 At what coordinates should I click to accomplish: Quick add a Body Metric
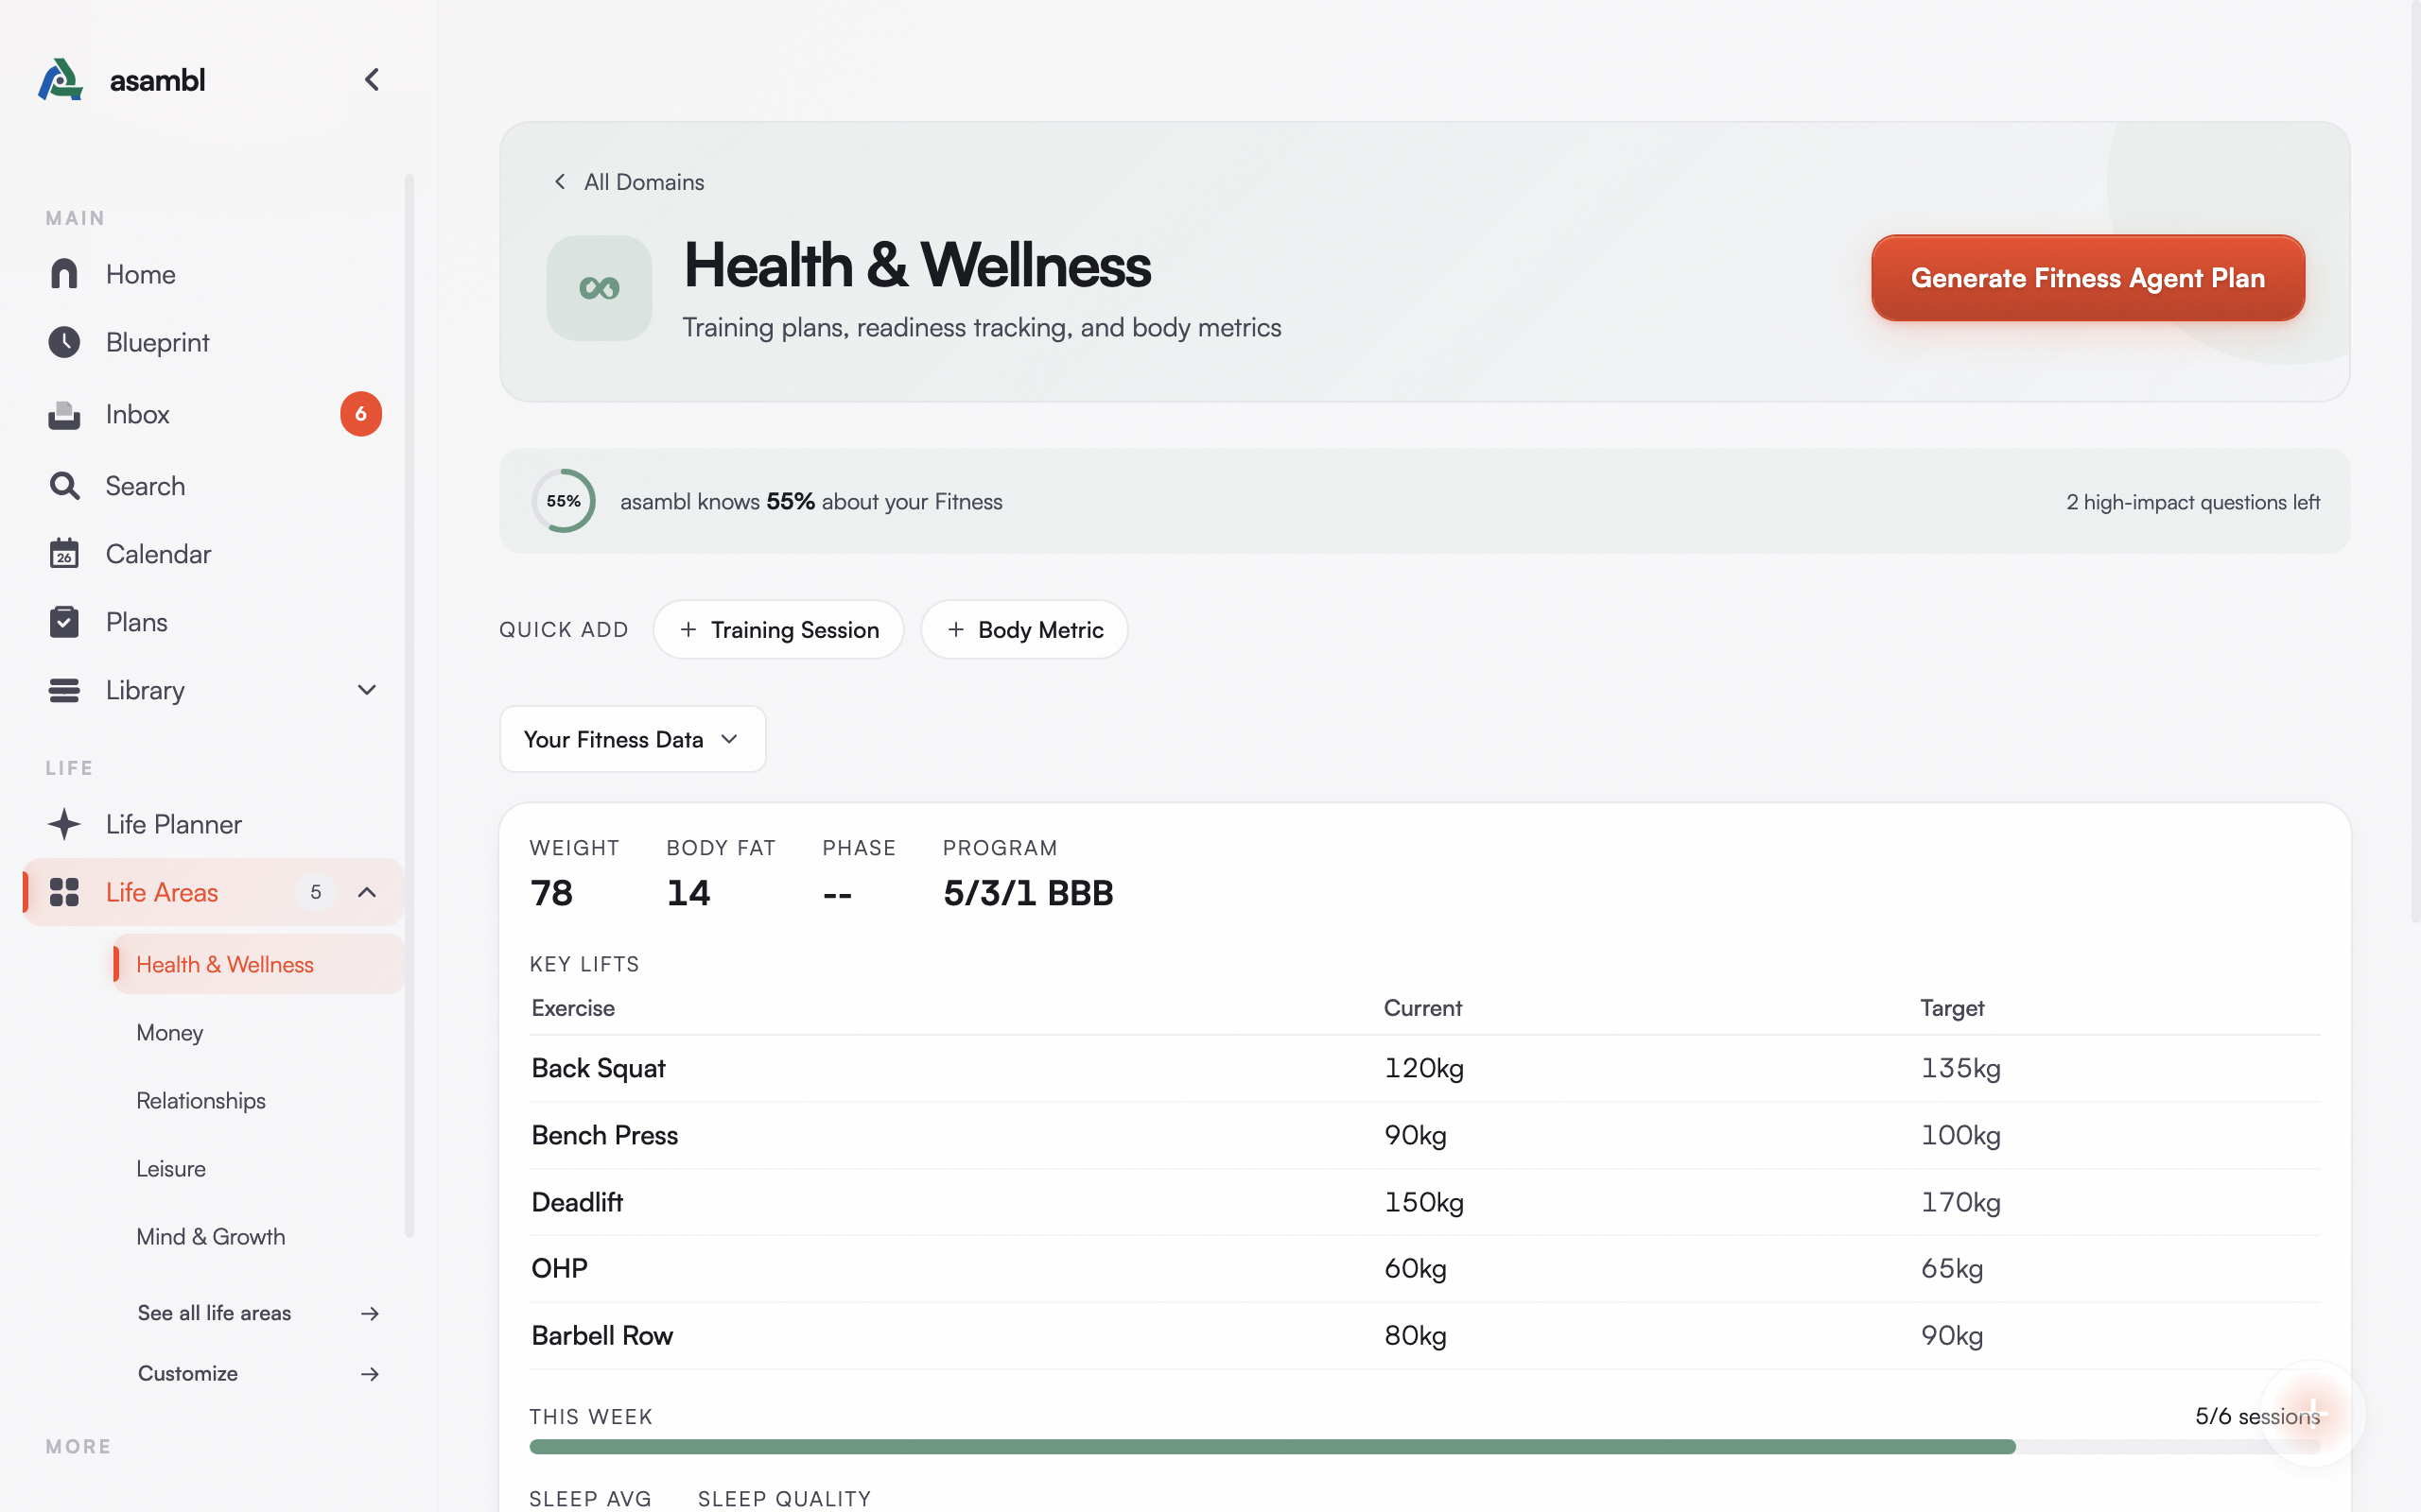tap(1023, 629)
